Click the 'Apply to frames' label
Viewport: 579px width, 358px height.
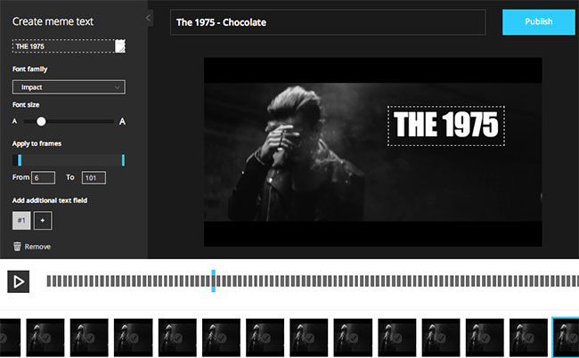click(37, 143)
